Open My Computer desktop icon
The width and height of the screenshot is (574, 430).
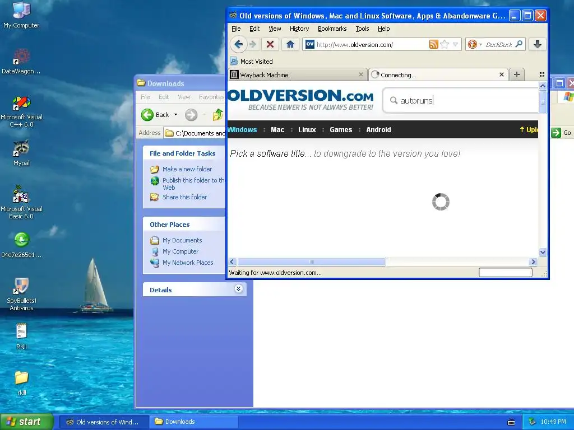point(21,15)
